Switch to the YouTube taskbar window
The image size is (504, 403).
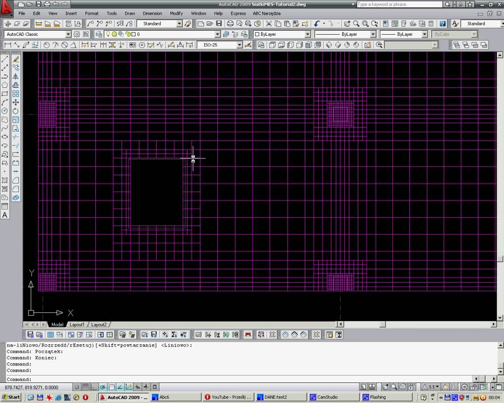click(228, 397)
